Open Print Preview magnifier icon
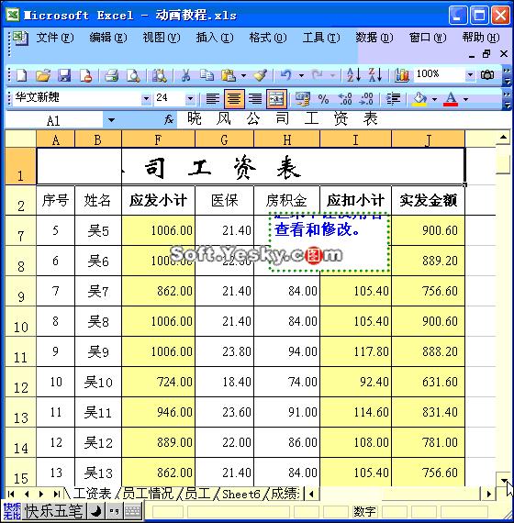The width and height of the screenshot is (514, 523). pos(133,75)
